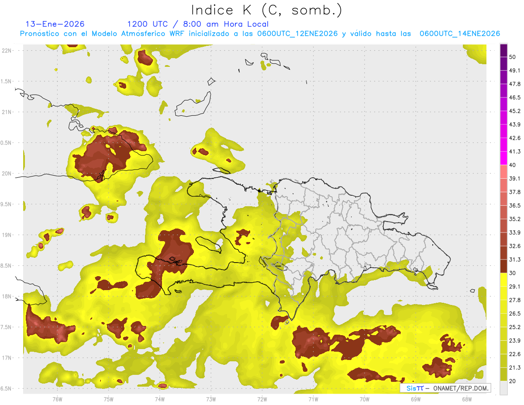Click the colorbar value 42.6
Screen dimensions: 524x405
[515, 138]
